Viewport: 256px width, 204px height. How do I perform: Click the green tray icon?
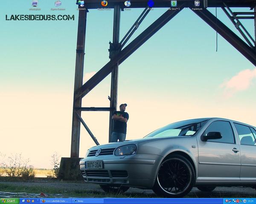[x=241, y=201]
